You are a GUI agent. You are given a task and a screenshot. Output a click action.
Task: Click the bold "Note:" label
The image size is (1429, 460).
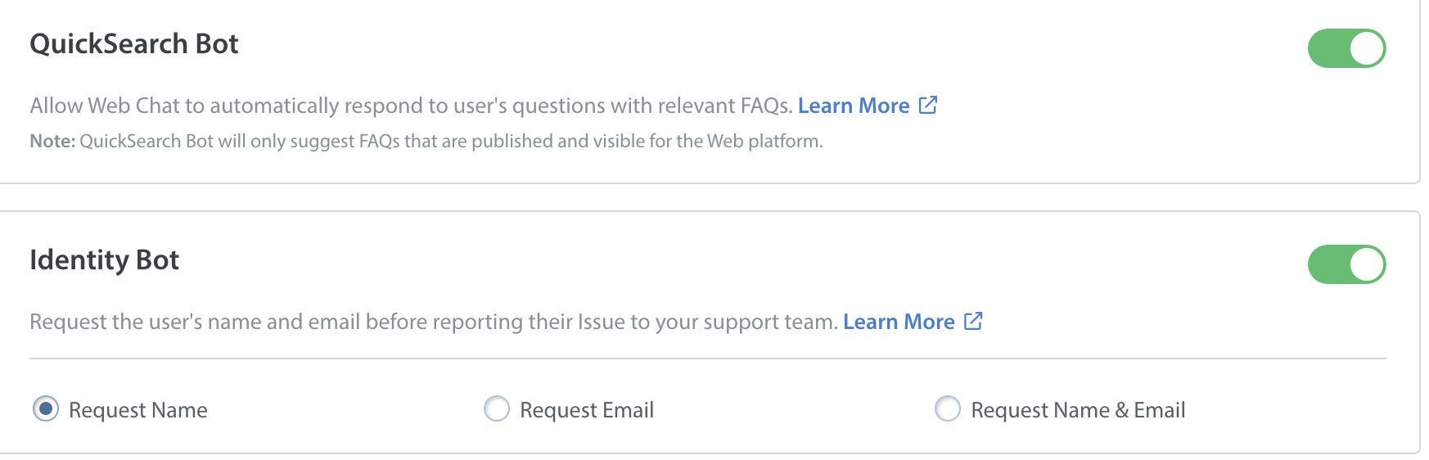point(52,141)
